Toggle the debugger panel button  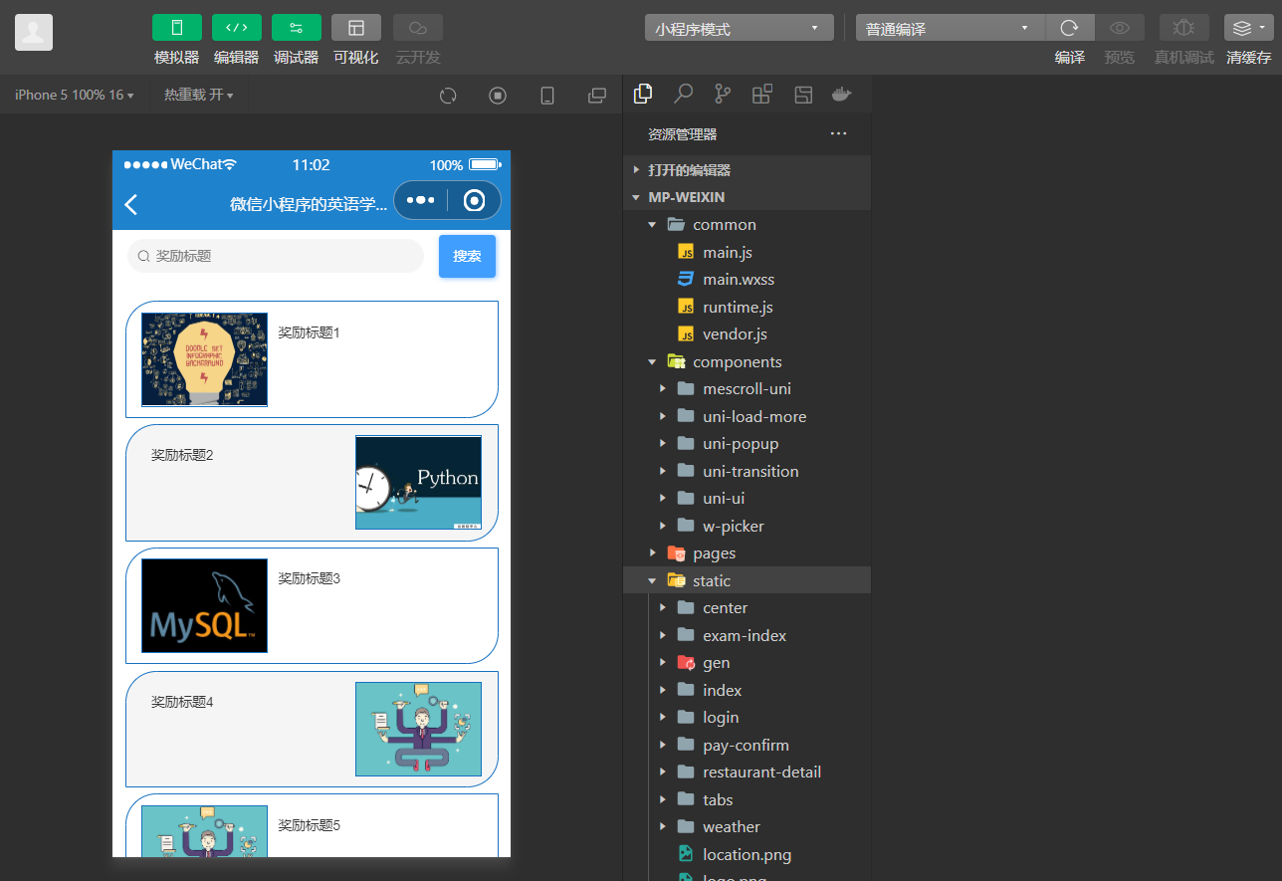(x=297, y=28)
